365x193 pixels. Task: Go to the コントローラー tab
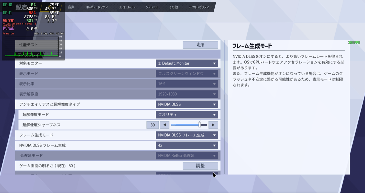127,7
